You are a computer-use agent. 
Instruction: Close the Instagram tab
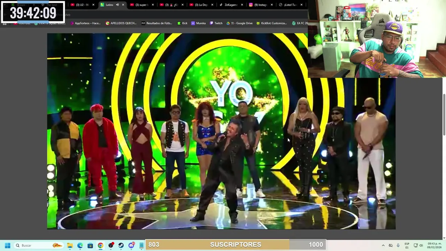pos(271,5)
